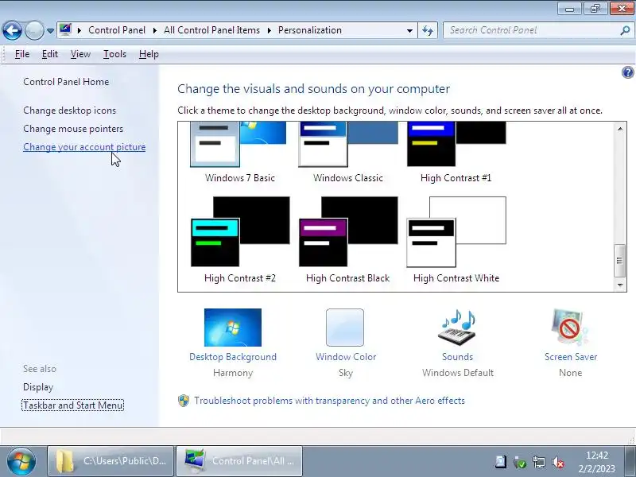Open Taskbar and Start Menu link
The width and height of the screenshot is (636, 477).
point(72,405)
